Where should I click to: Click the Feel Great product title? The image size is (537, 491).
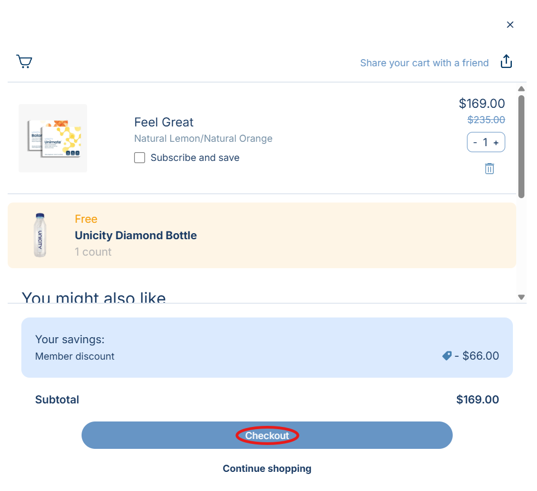[x=164, y=122]
